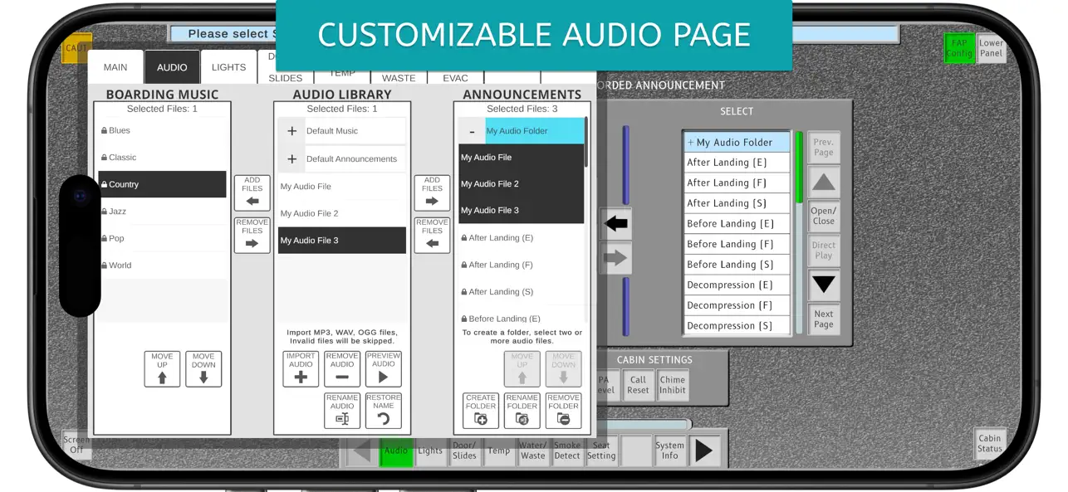
Task: Click Direct Play button
Action: [824, 251]
